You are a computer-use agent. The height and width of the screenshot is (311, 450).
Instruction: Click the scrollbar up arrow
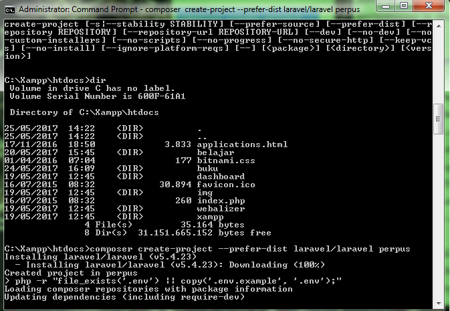coord(438,26)
